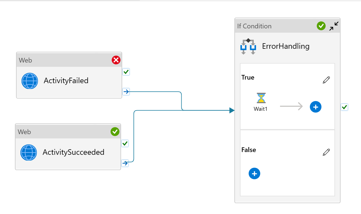Select the globe icon on ActivityFailed
This screenshot has width=361, height=214.
coord(30,81)
